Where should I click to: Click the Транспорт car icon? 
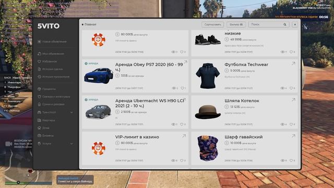point(39,112)
